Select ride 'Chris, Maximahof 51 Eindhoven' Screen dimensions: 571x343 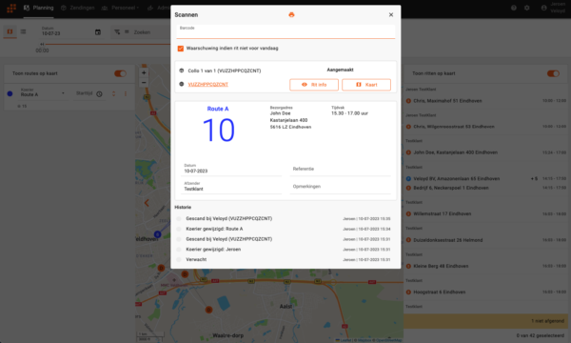click(486, 101)
